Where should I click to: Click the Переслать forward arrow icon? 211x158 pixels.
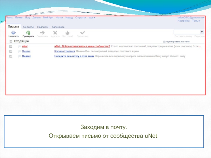[x=42, y=33]
